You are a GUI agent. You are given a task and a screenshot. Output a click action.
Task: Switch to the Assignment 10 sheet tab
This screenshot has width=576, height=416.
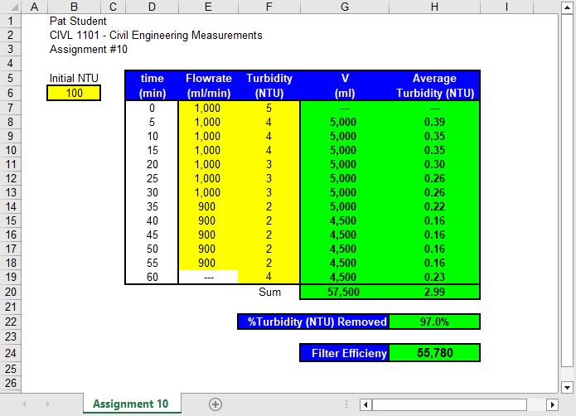[x=130, y=404]
